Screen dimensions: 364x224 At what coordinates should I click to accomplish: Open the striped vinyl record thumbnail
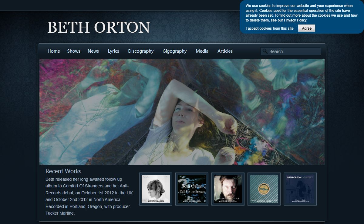click(264, 189)
